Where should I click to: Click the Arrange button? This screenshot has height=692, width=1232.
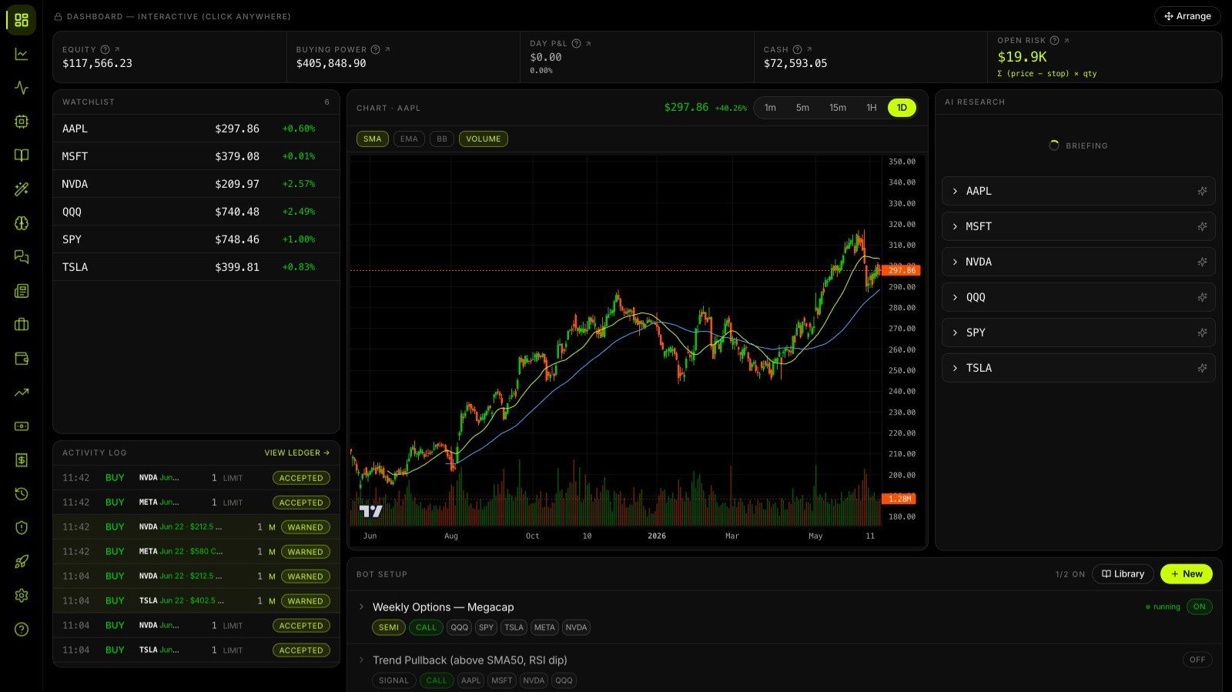coord(1187,16)
